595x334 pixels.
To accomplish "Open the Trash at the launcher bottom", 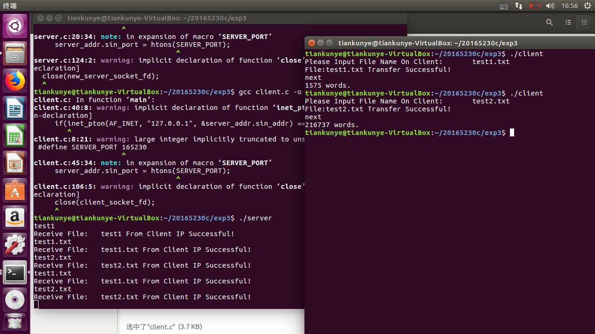I will [x=15, y=323].
